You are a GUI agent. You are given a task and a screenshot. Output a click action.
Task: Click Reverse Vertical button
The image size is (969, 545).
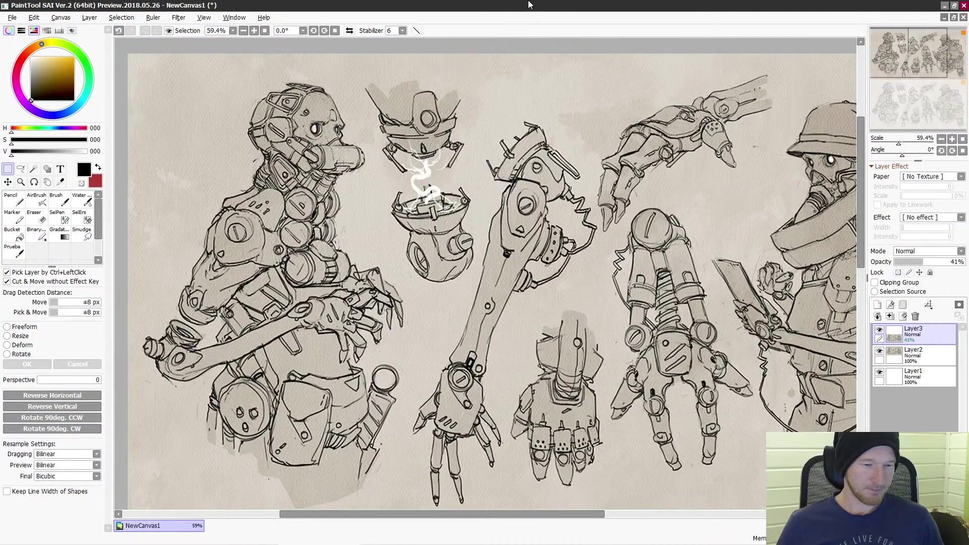click(52, 407)
